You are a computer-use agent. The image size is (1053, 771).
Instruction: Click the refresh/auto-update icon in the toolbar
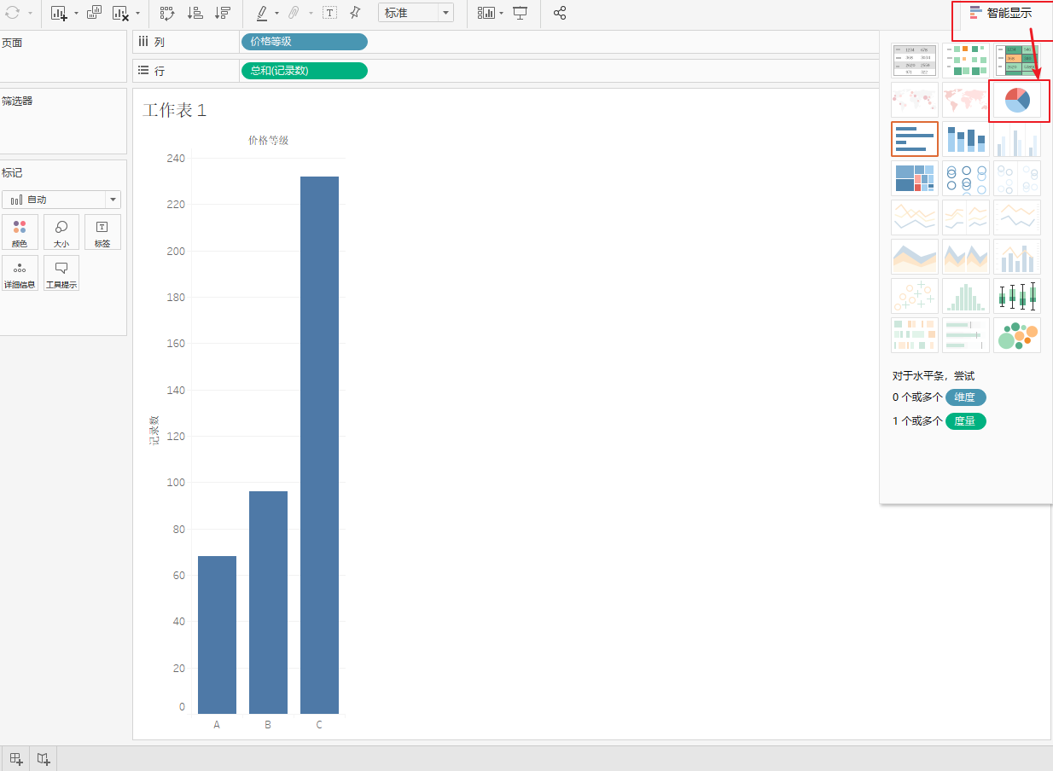12,13
